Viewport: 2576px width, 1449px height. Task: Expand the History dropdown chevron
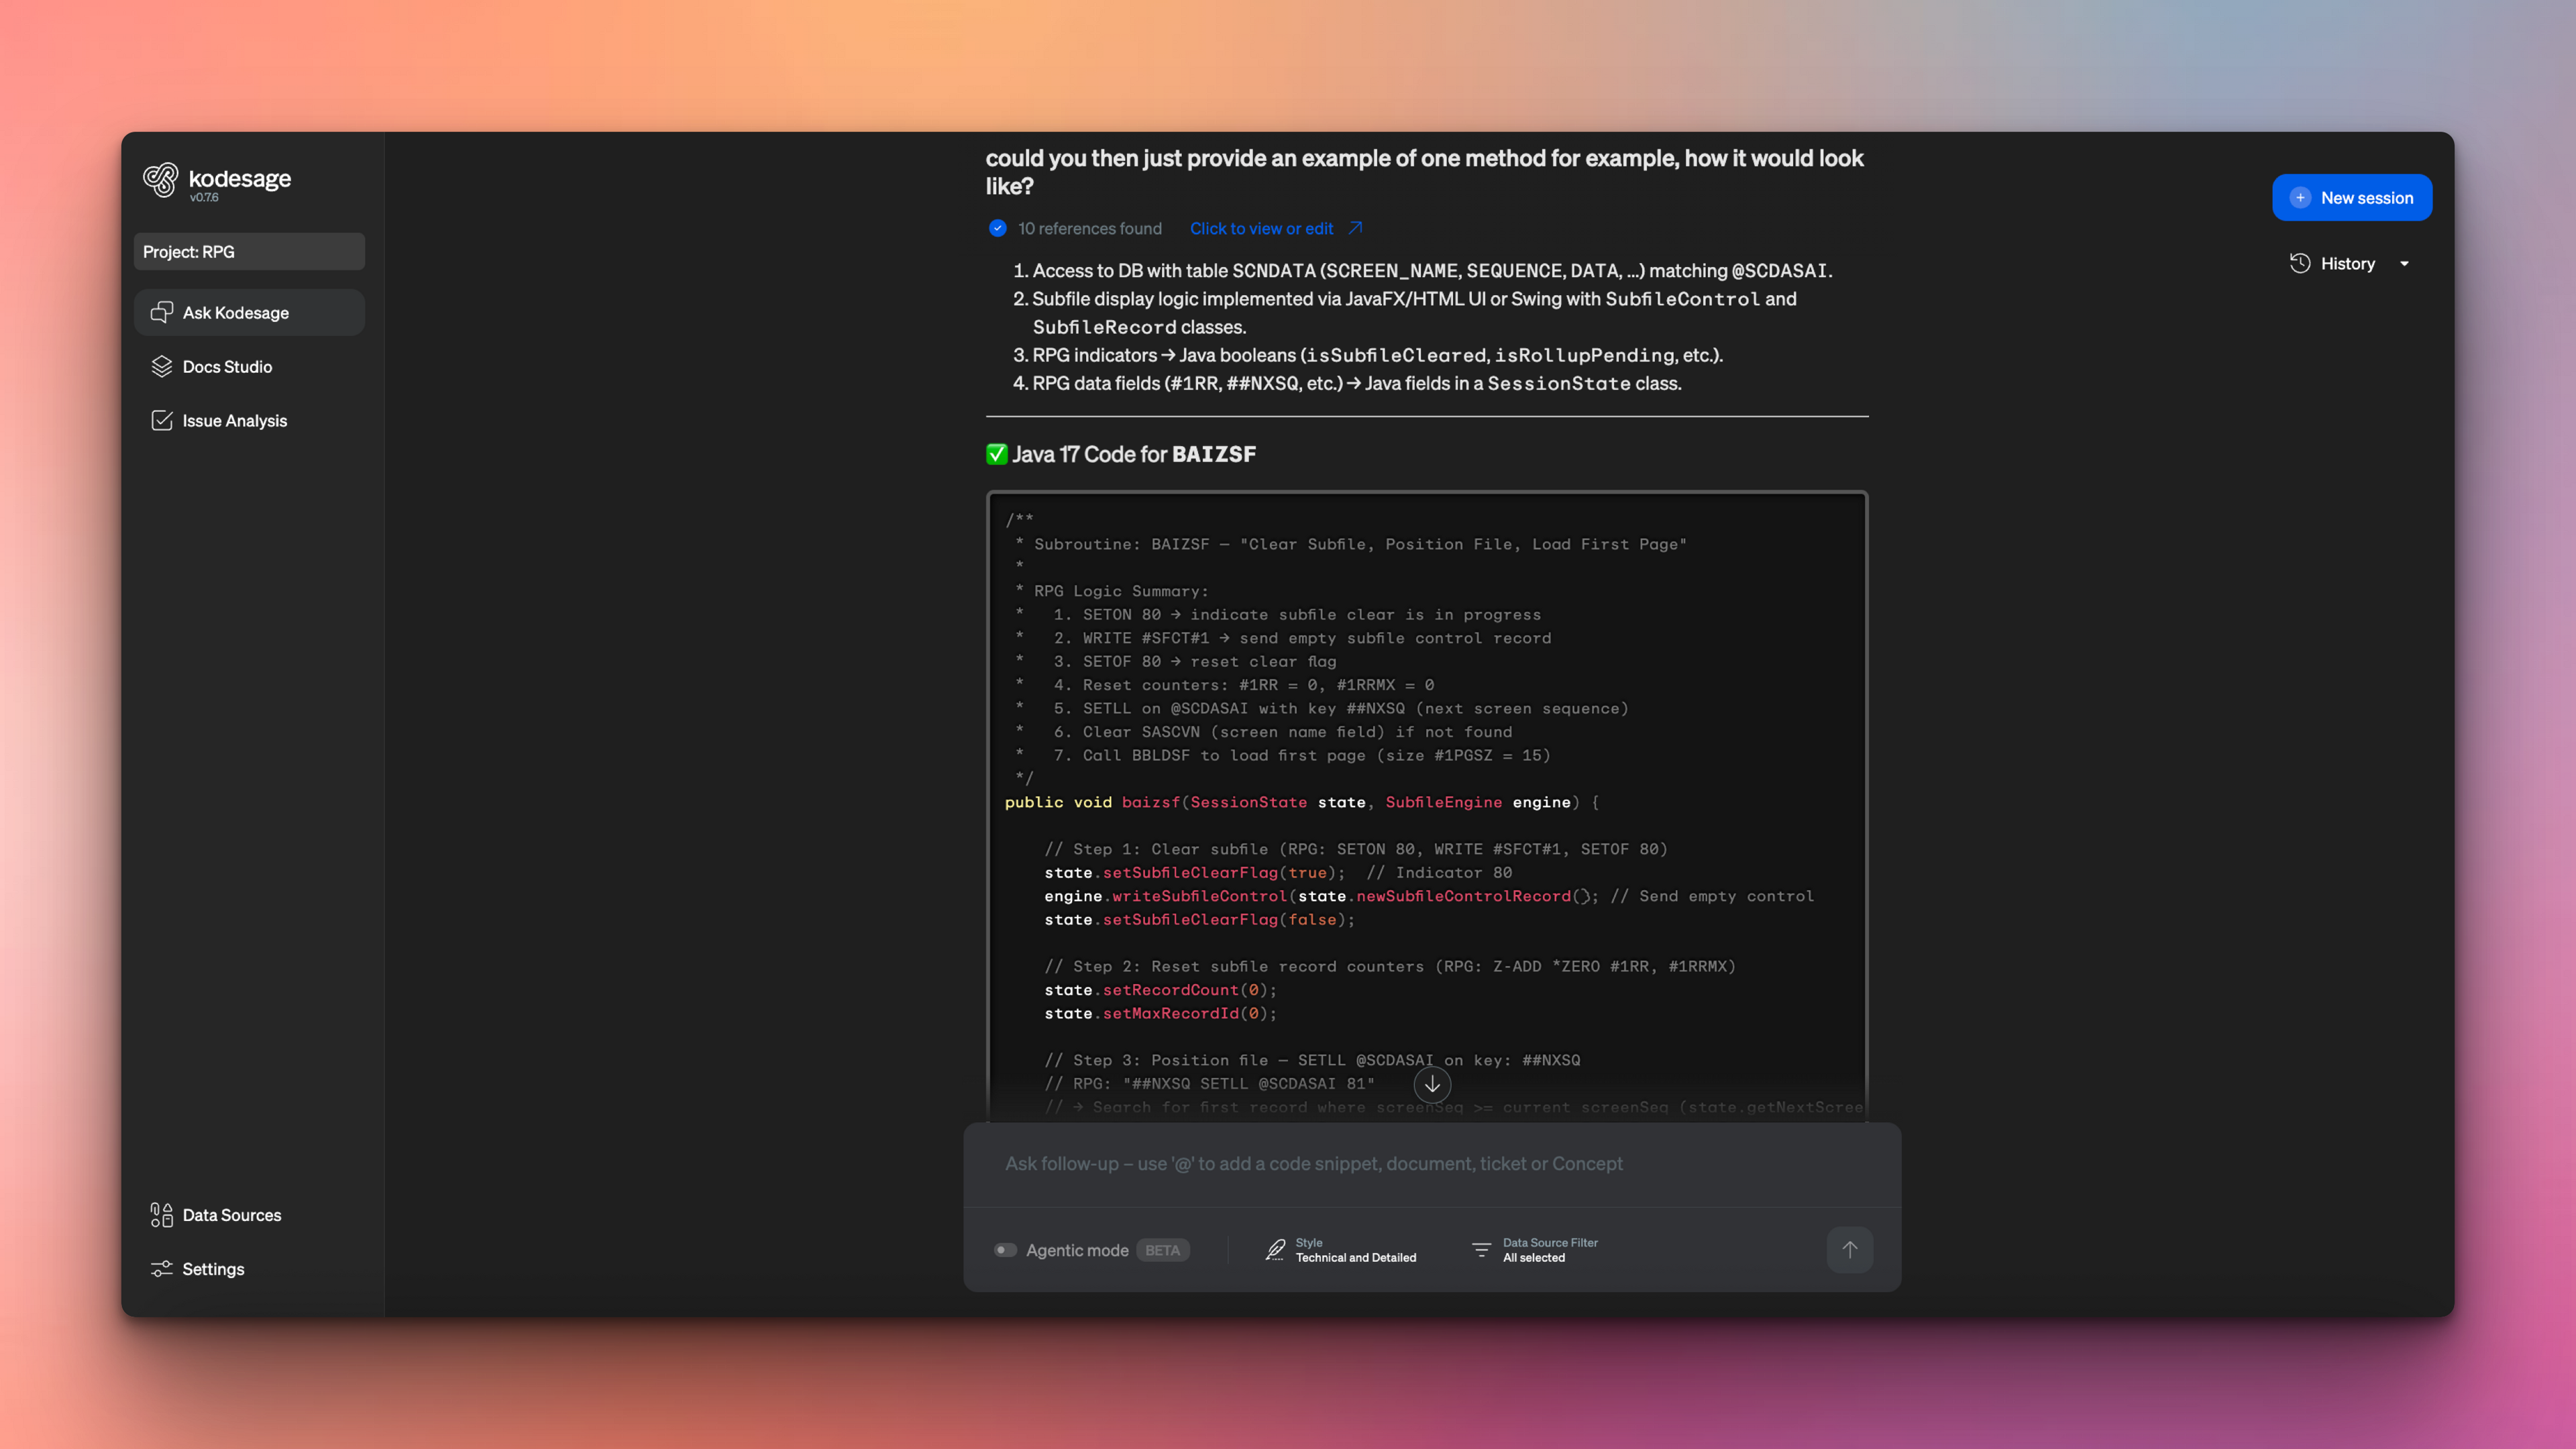click(x=2405, y=263)
